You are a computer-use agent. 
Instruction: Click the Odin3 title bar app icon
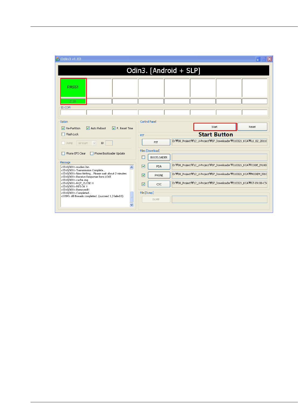click(57, 59)
